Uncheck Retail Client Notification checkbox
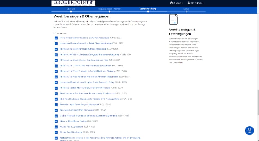 coord(56,44)
